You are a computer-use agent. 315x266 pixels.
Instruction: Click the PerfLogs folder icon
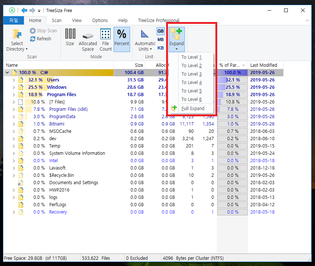click(x=21, y=205)
